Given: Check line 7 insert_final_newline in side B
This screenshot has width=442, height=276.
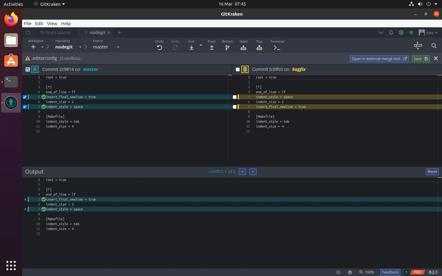Looking at the screenshot, I should point(235,107).
